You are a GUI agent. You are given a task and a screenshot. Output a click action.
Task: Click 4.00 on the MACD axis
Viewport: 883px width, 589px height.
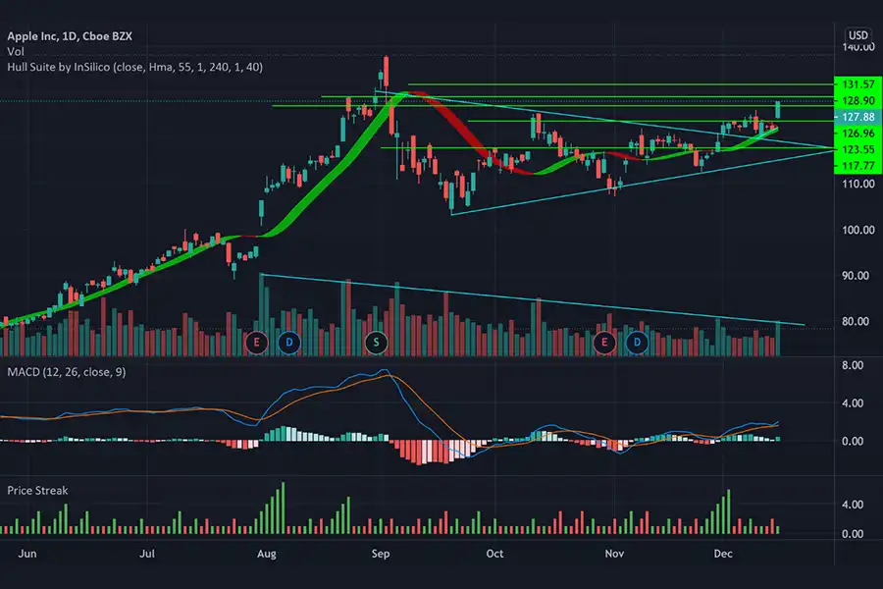point(853,403)
